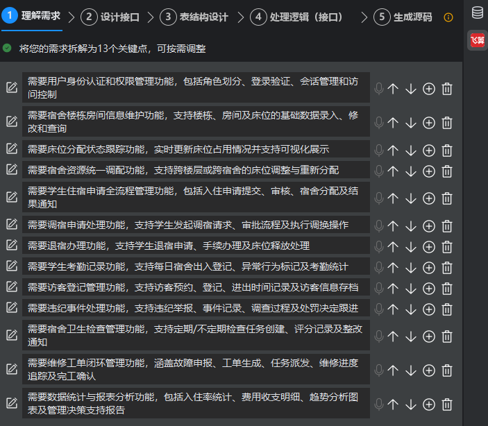Add a requirement after 宿舍楼栋房间信息维护 row
The width and height of the screenshot is (488, 426).
point(429,123)
